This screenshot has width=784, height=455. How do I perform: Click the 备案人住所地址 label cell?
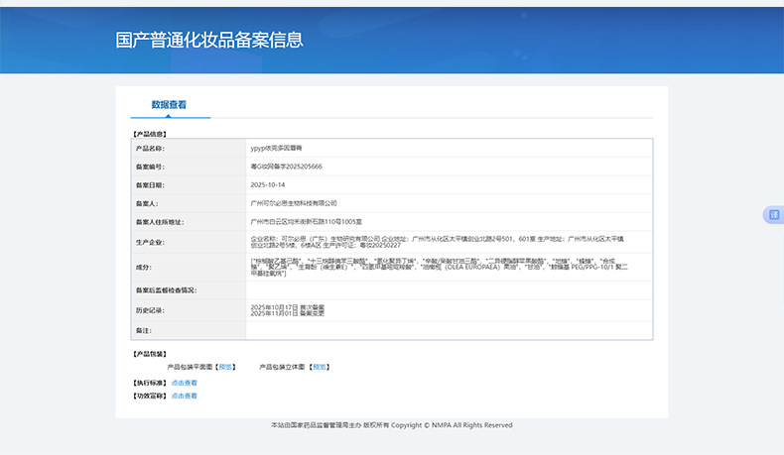[x=189, y=222]
